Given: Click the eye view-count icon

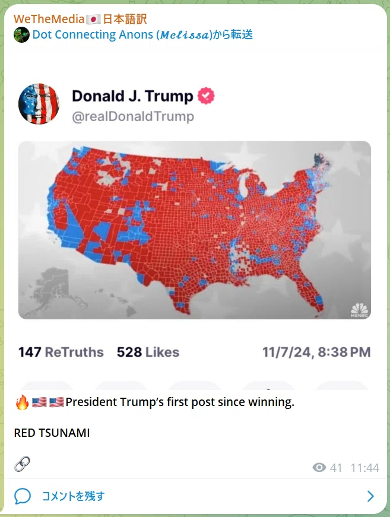Looking at the screenshot, I should point(319,467).
